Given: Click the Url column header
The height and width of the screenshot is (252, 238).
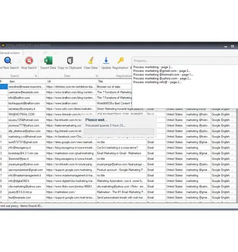Looking at the screenshot, I should tap(71, 81).
